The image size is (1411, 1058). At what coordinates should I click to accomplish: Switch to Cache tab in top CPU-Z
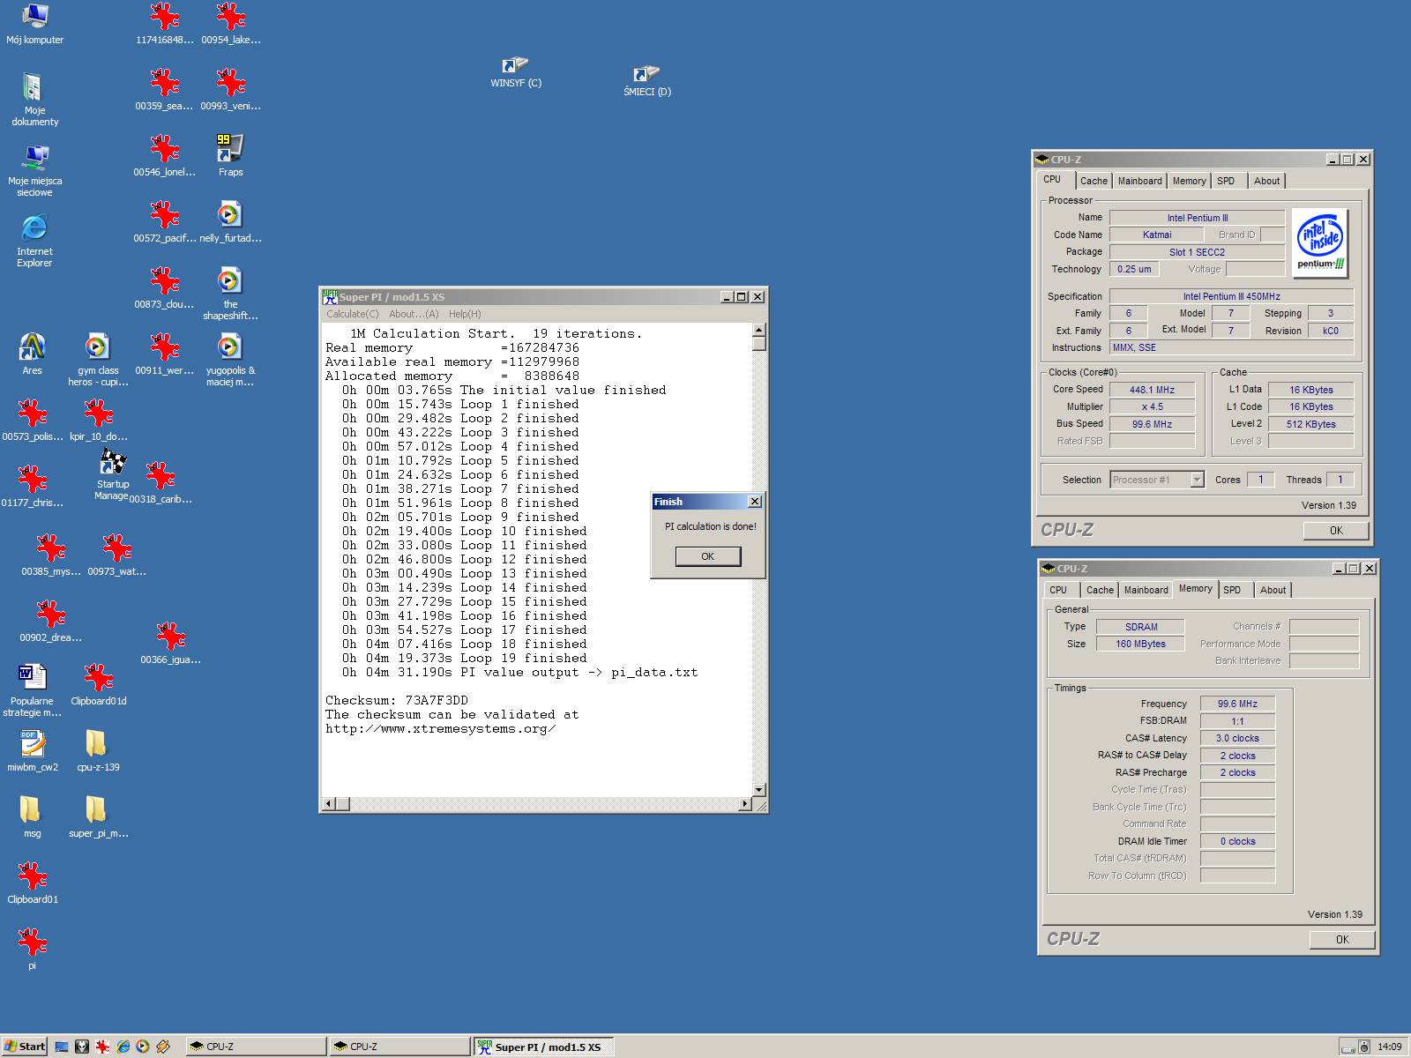point(1094,181)
